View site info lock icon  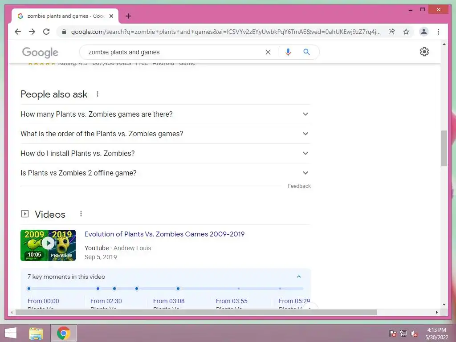[64, 32]
